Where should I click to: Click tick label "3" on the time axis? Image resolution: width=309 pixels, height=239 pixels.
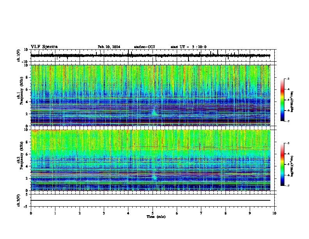tap(104, 213)
